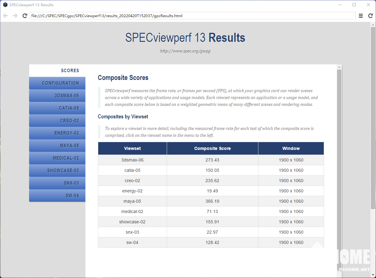Select the SW-04 sidebar tab
Screen dimensions: 376x278
tap(57, 196)
